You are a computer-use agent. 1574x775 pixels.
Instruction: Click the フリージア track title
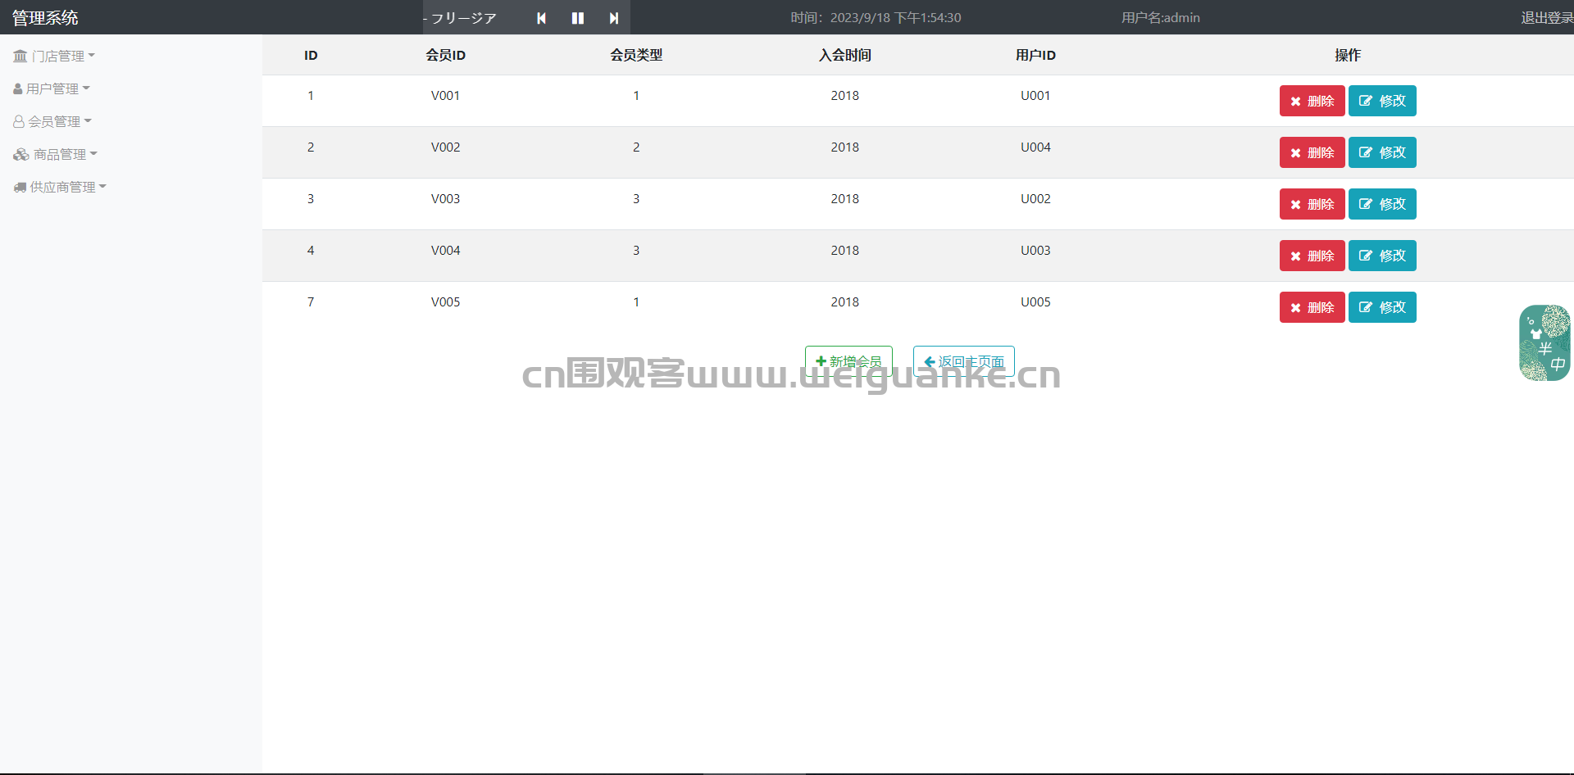[x=464, y=18]
